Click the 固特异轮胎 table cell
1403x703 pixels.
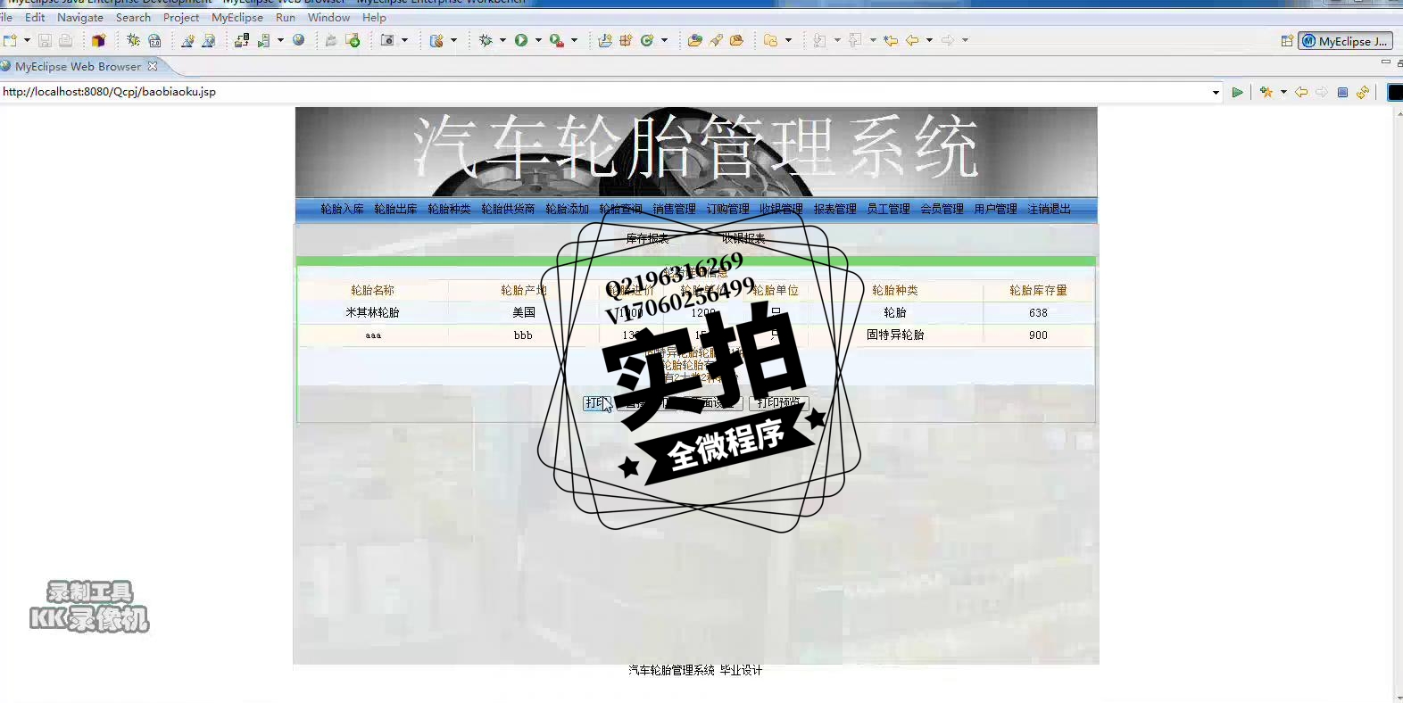click(895, 335)
